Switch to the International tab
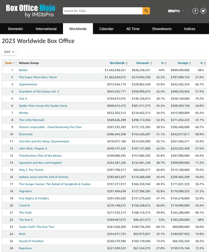The image size is (209, 252). pyautogui.click(x=46, y=29)
